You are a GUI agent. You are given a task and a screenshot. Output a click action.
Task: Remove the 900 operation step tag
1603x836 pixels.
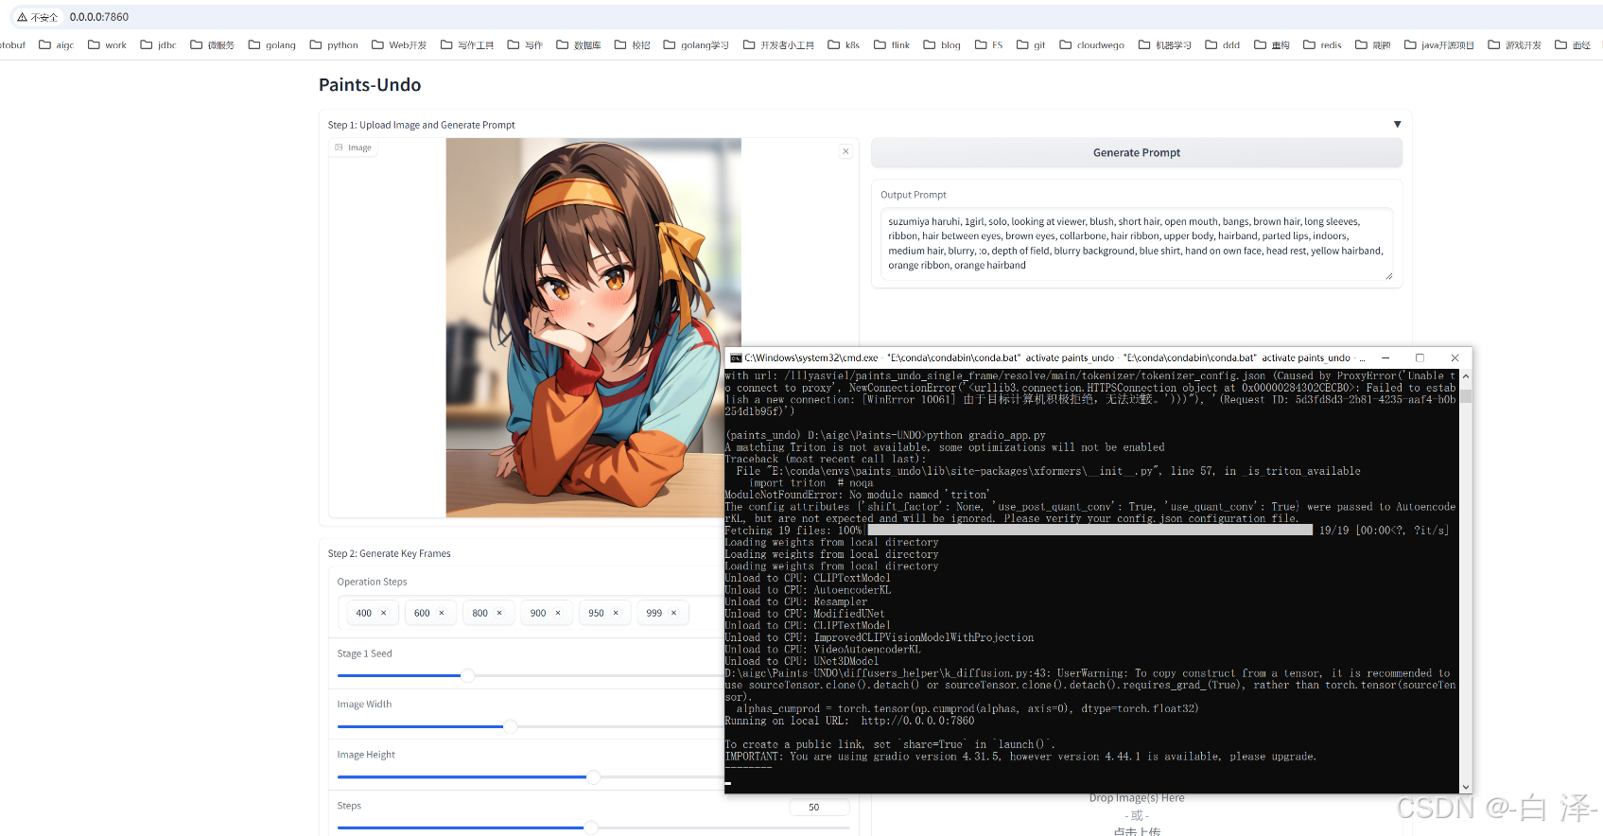pyautogui.click(x=558, y=613)
